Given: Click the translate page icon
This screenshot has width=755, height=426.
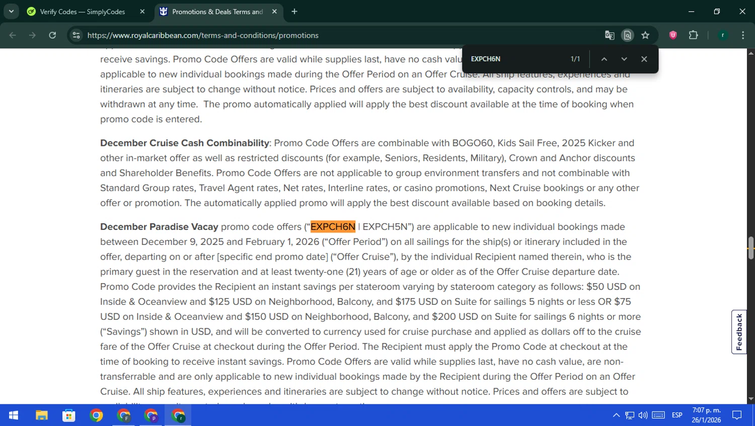Looking at the screenshot, I should (610, 35).
